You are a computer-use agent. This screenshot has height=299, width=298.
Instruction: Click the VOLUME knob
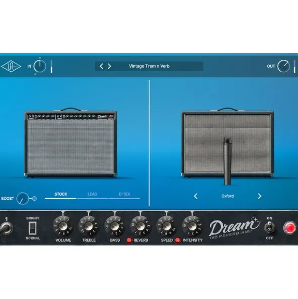coord(63,226)
